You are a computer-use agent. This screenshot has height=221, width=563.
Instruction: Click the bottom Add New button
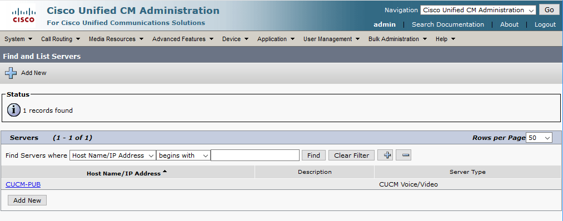(27, 200)
